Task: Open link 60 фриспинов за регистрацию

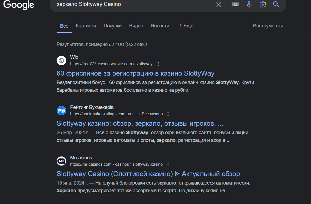Action: click(135, 73)
